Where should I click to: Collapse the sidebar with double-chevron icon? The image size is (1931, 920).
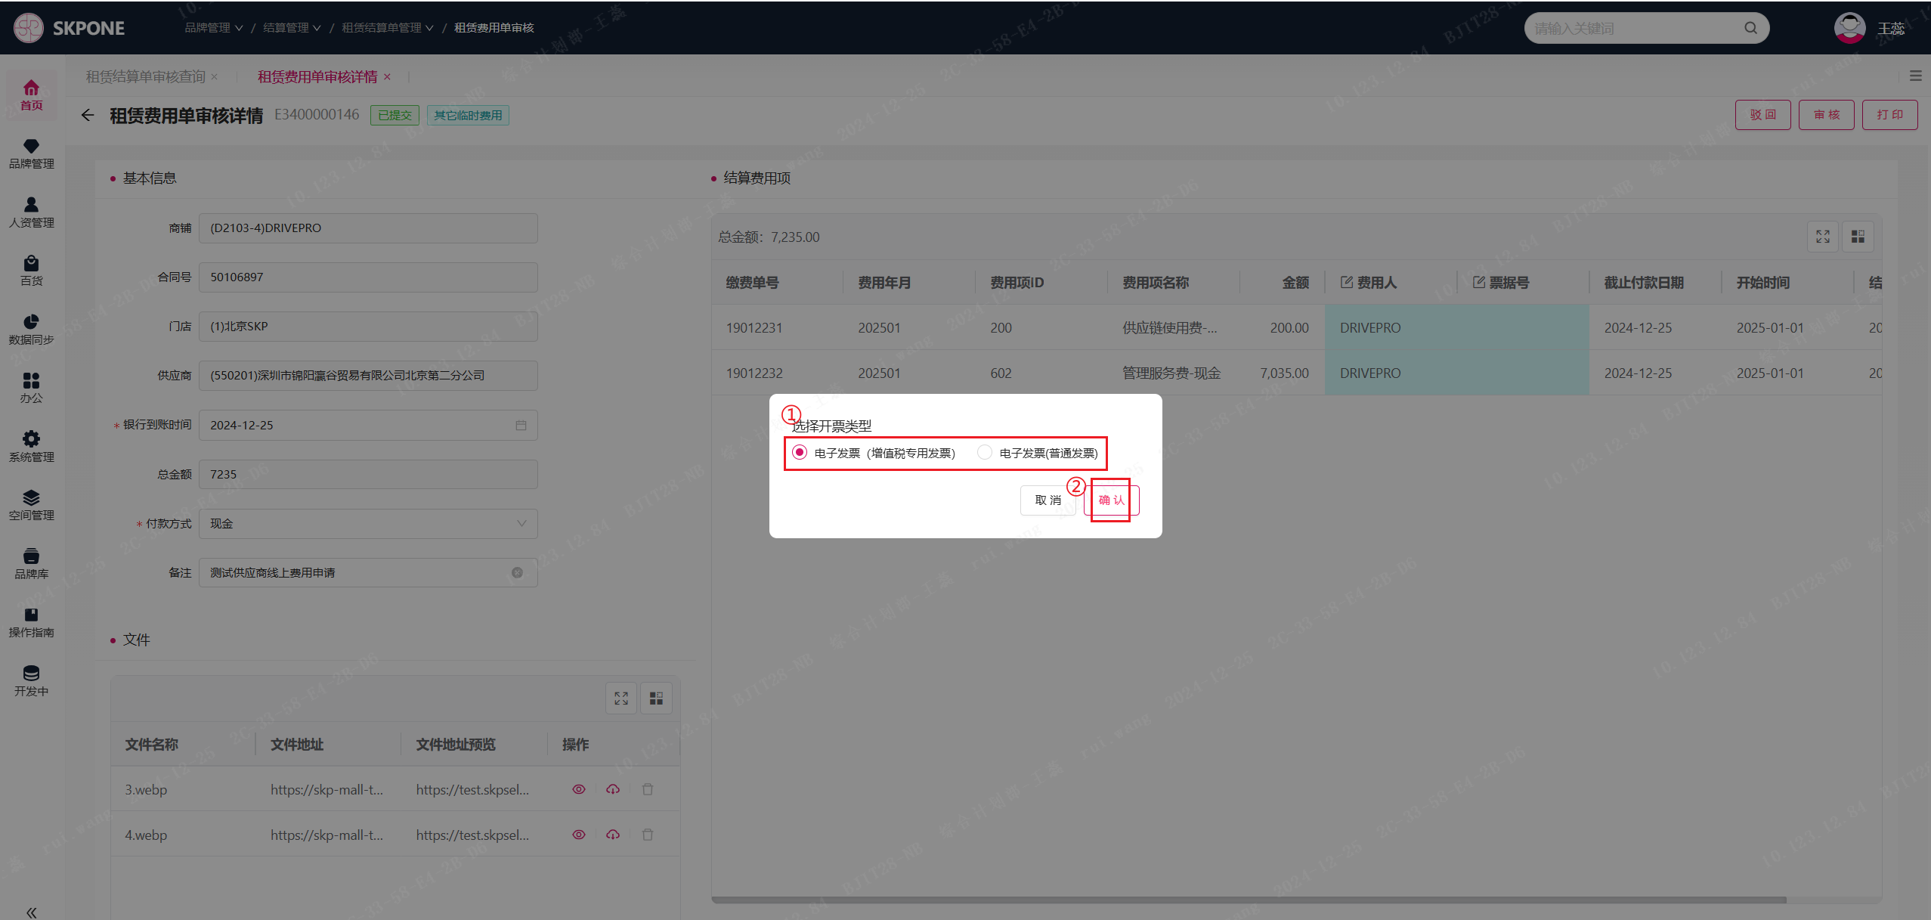(x=31, y=912)
